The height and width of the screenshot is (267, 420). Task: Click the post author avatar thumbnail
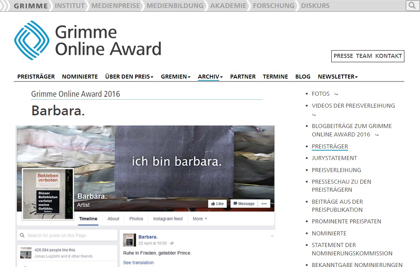129,240
